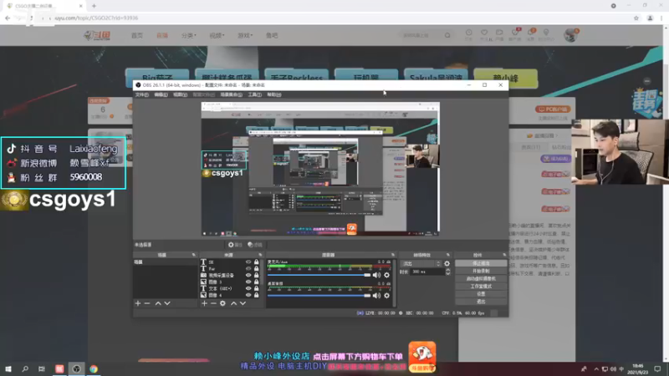
Task: Open the gear settings for 麦克风/Aux channel
Action: [x=387, y=275]
